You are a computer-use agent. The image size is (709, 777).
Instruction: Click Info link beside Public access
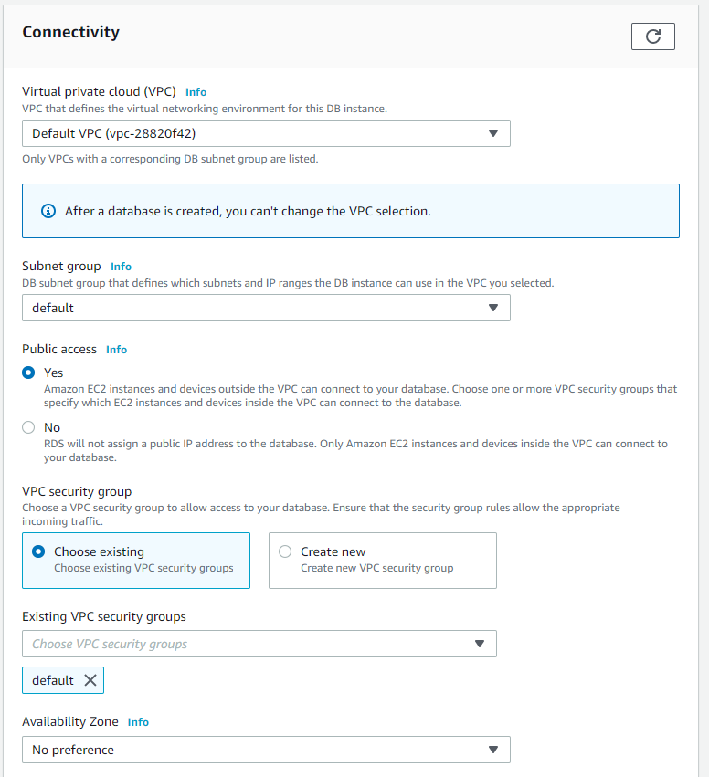pos(116,350)
